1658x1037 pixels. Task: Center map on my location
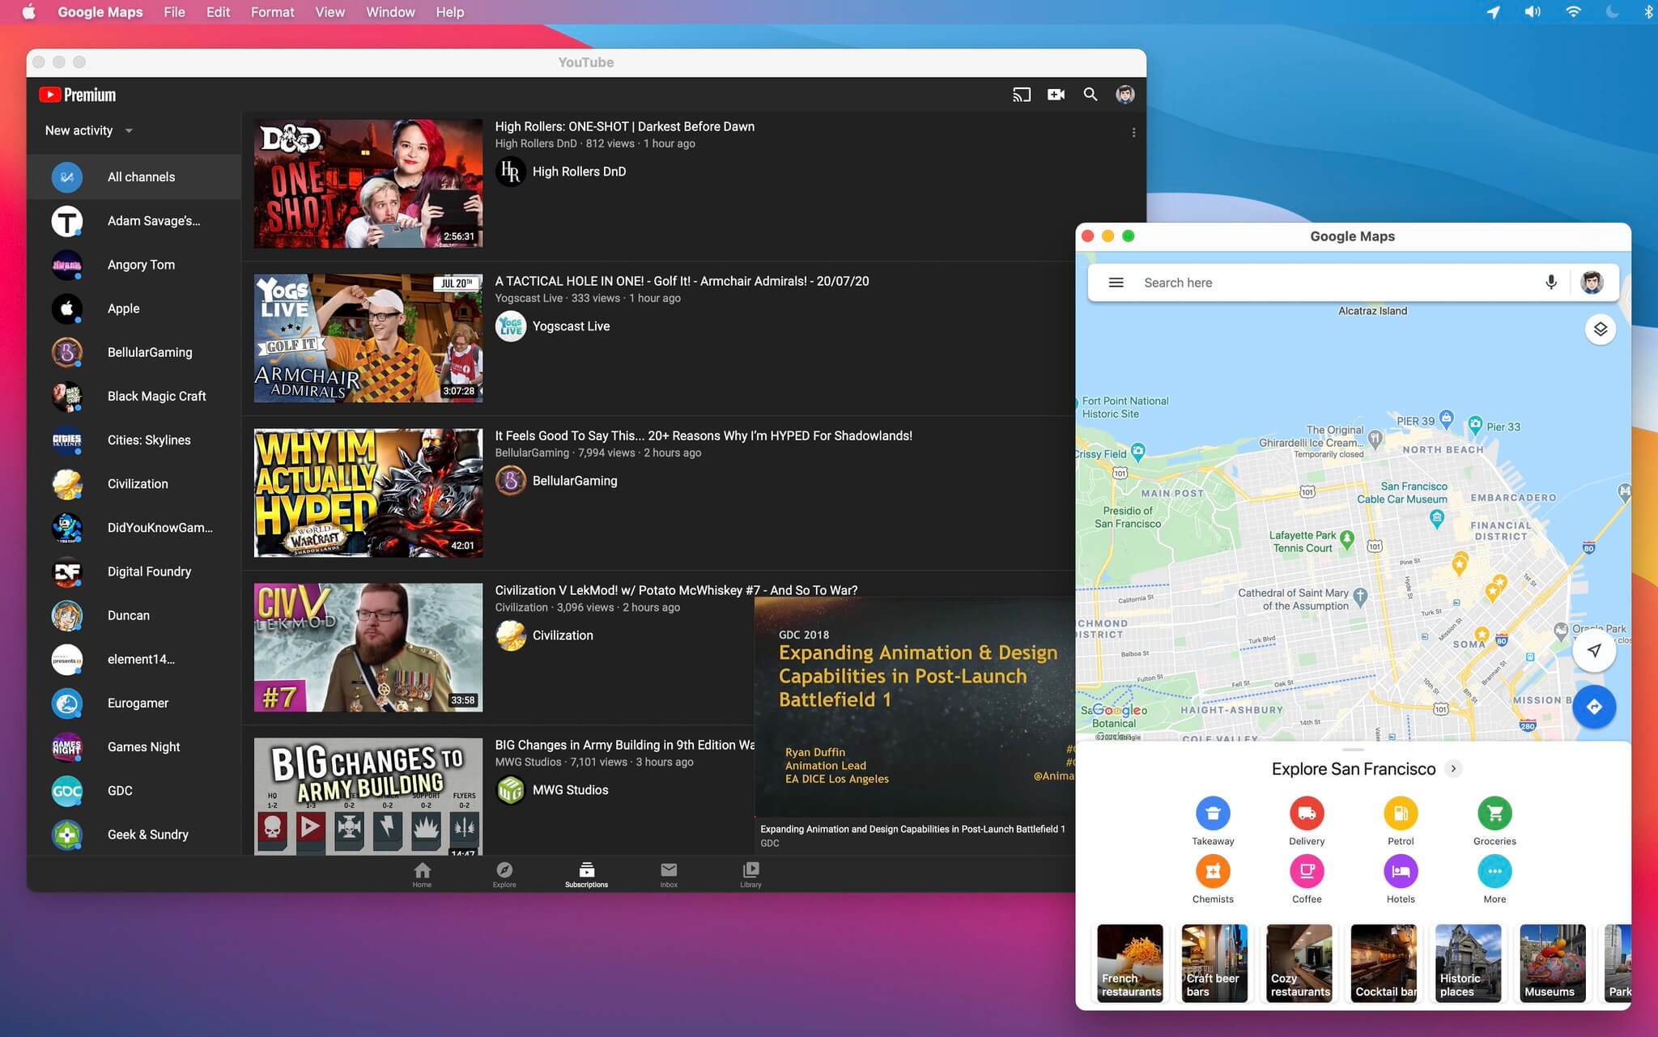click(x=1594, y=651)
